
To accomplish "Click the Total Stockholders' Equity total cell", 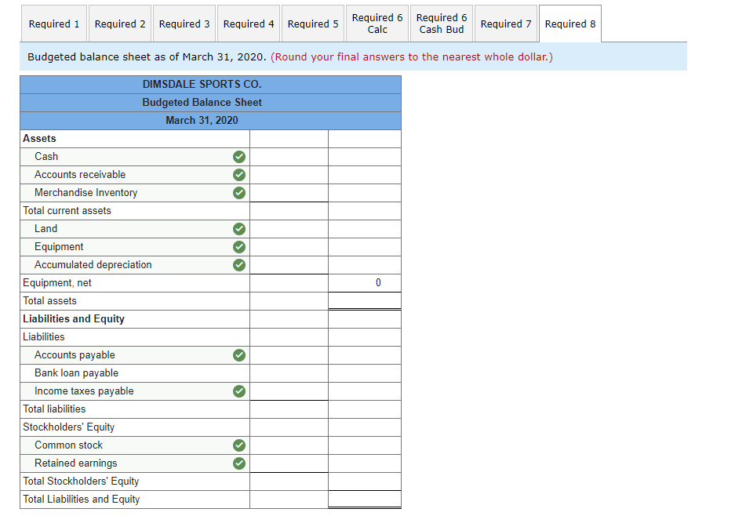I will (365, 481).
